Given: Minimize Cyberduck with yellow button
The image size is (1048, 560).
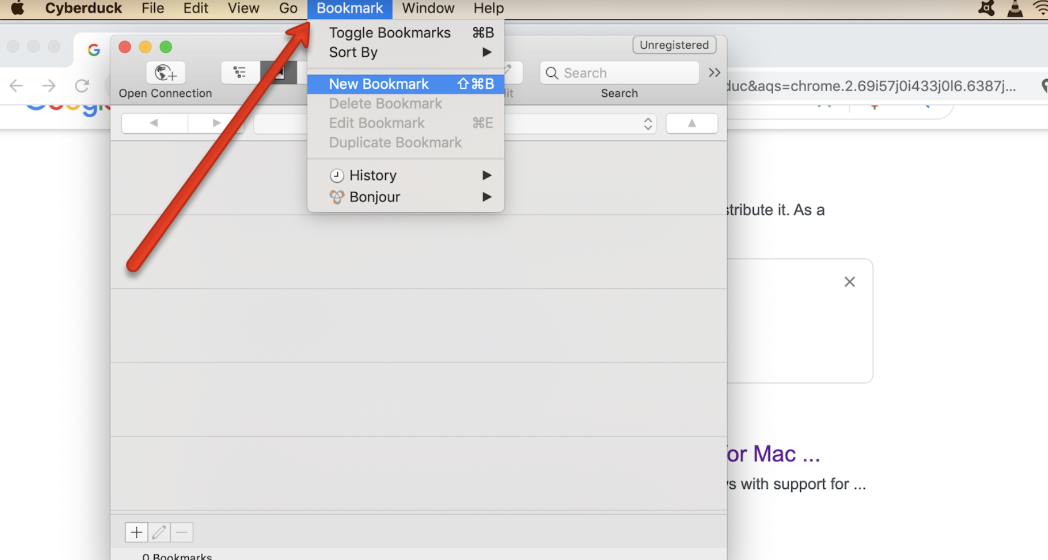Looking at the screenshot, I should click(x=145, y=47).
